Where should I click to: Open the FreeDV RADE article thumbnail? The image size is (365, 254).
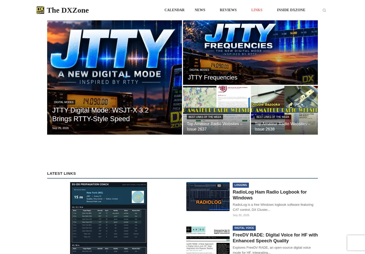pos(208,240)
